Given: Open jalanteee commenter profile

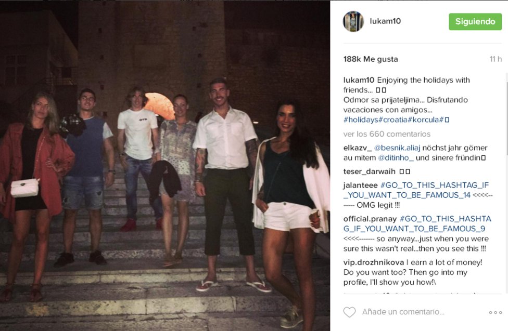Looking at the screenshot, I should coord(360,185).
